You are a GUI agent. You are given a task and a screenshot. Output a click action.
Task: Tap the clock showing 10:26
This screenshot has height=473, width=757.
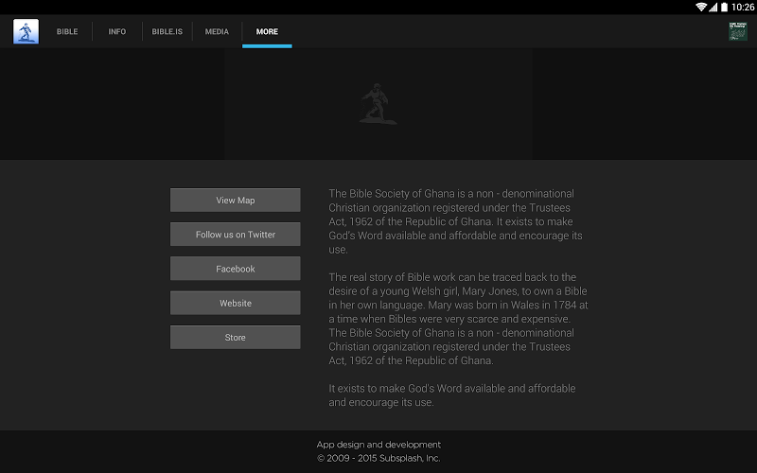tap(743, 7)
